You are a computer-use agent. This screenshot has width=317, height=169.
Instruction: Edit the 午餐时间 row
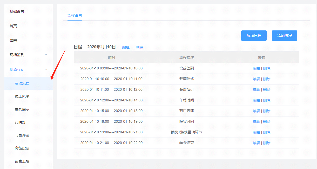pos(257,100)
